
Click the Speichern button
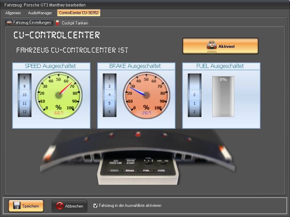[26, 206]
